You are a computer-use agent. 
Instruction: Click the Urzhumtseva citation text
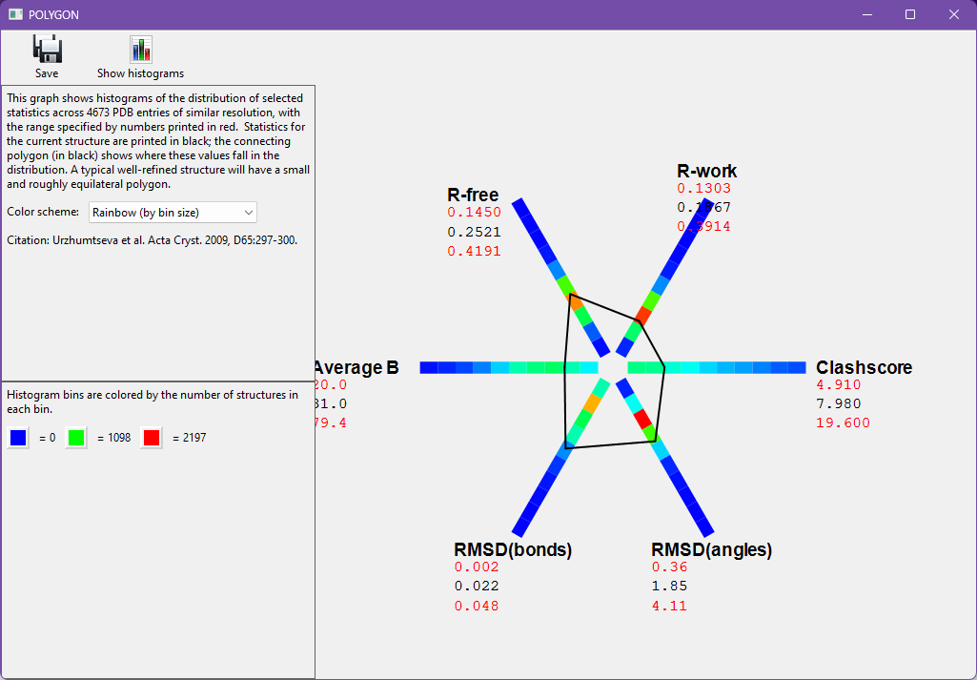(x=152, y=240)
